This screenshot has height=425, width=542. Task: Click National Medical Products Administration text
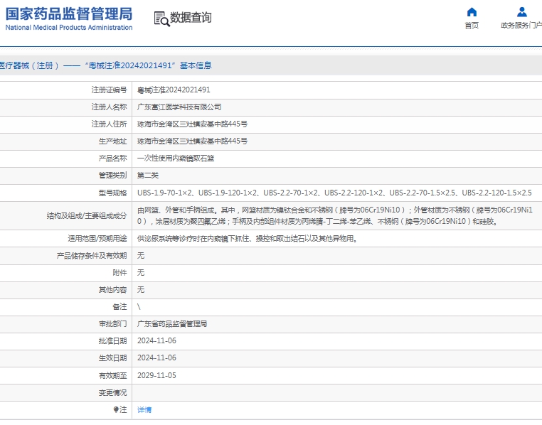click(x=69, y=28)
